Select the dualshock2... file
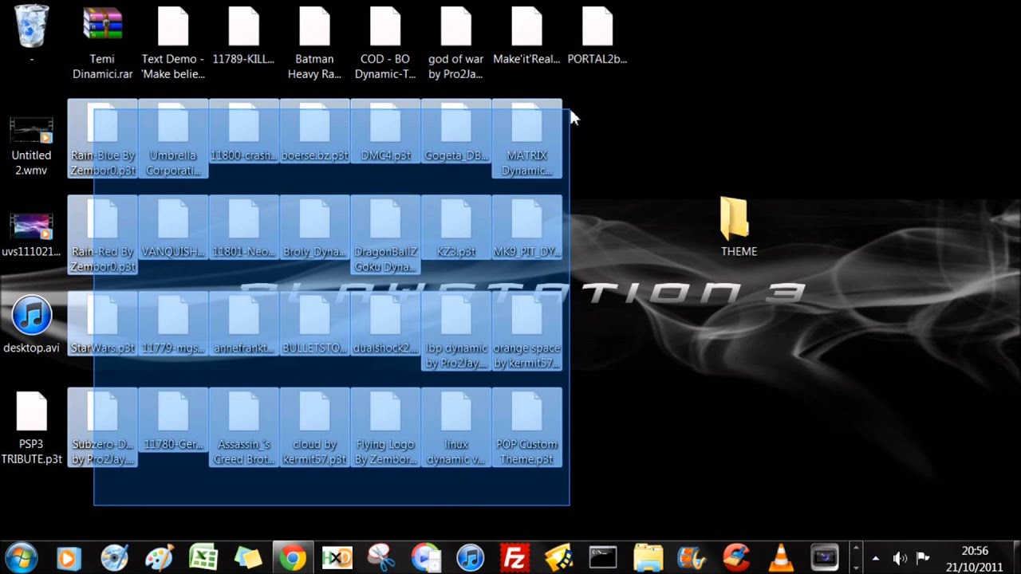Image resolution: width=1021 pixels, height=574 pixels. point(385,324)
